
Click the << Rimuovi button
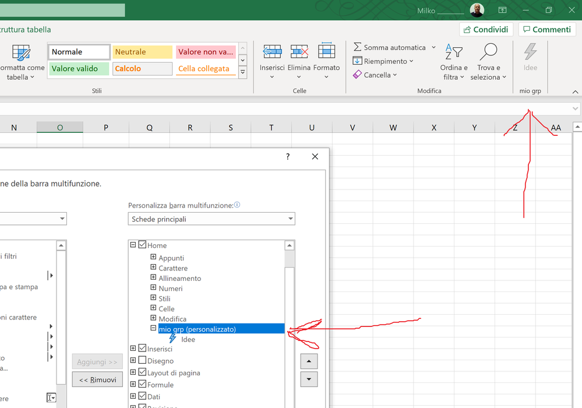pyautogui.click(x=97, y=379)
